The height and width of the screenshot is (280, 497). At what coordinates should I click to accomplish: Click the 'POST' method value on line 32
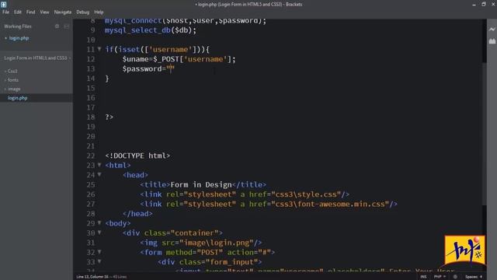pos(210,252)
